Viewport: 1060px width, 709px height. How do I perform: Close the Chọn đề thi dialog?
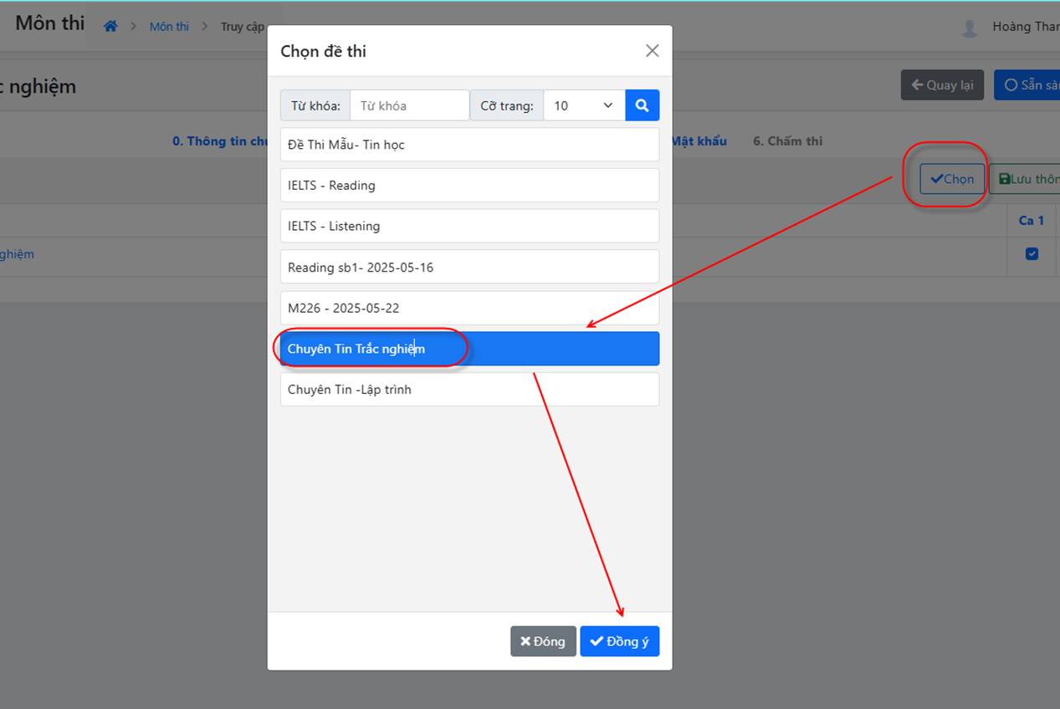653,51
